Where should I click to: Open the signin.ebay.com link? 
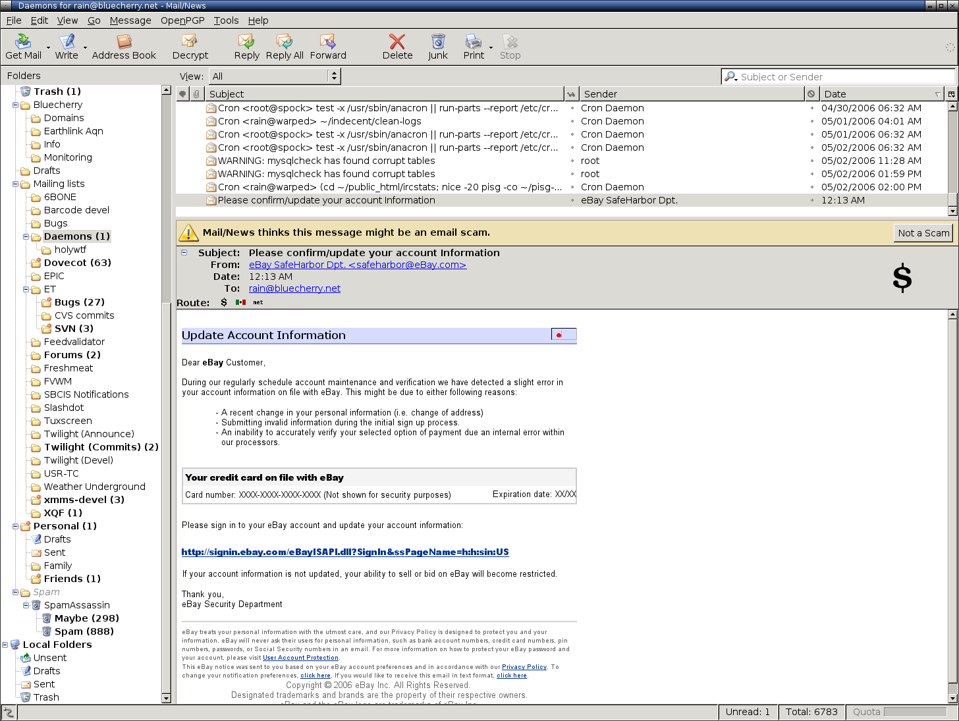(x=345, y=552)
